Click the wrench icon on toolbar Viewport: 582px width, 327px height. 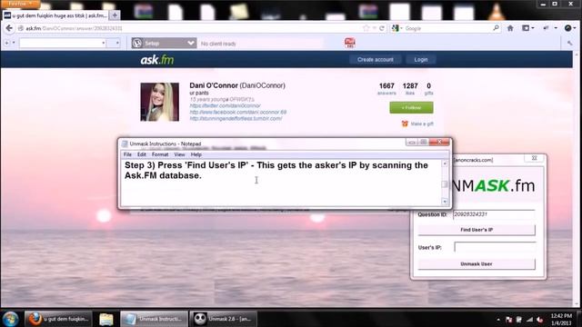pos(570,43)
